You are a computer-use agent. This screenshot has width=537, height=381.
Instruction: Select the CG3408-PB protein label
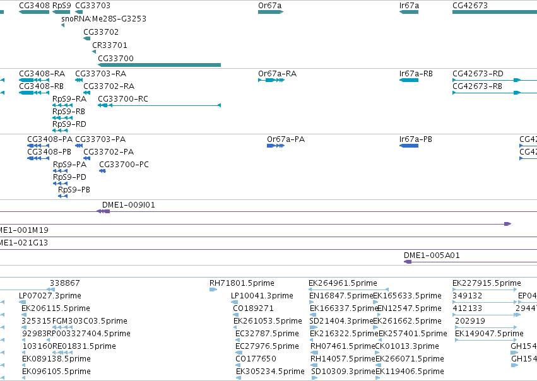click(x=49, y=152)
